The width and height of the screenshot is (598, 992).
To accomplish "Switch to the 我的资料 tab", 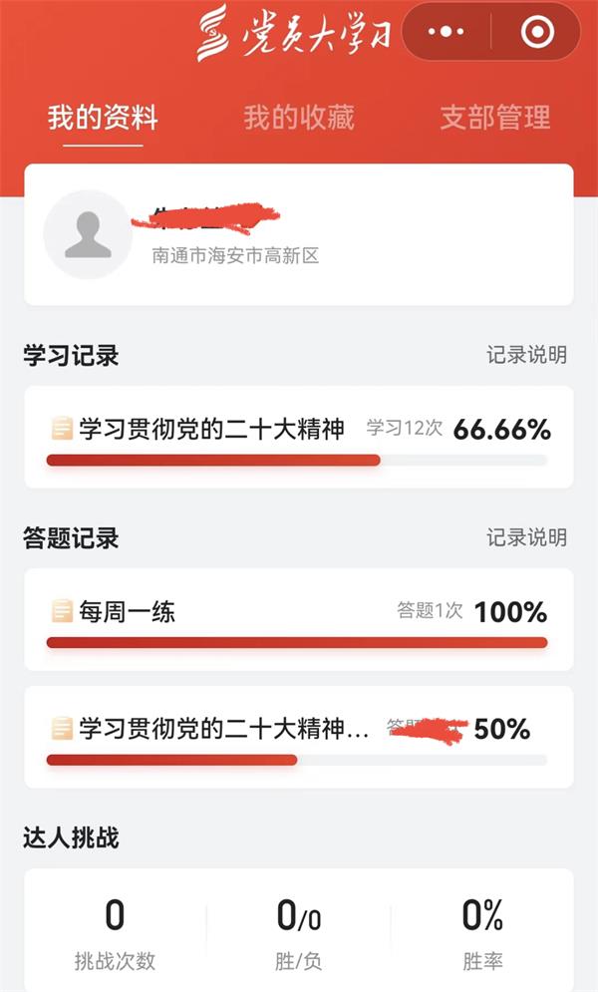I will [x=103, y=118].
